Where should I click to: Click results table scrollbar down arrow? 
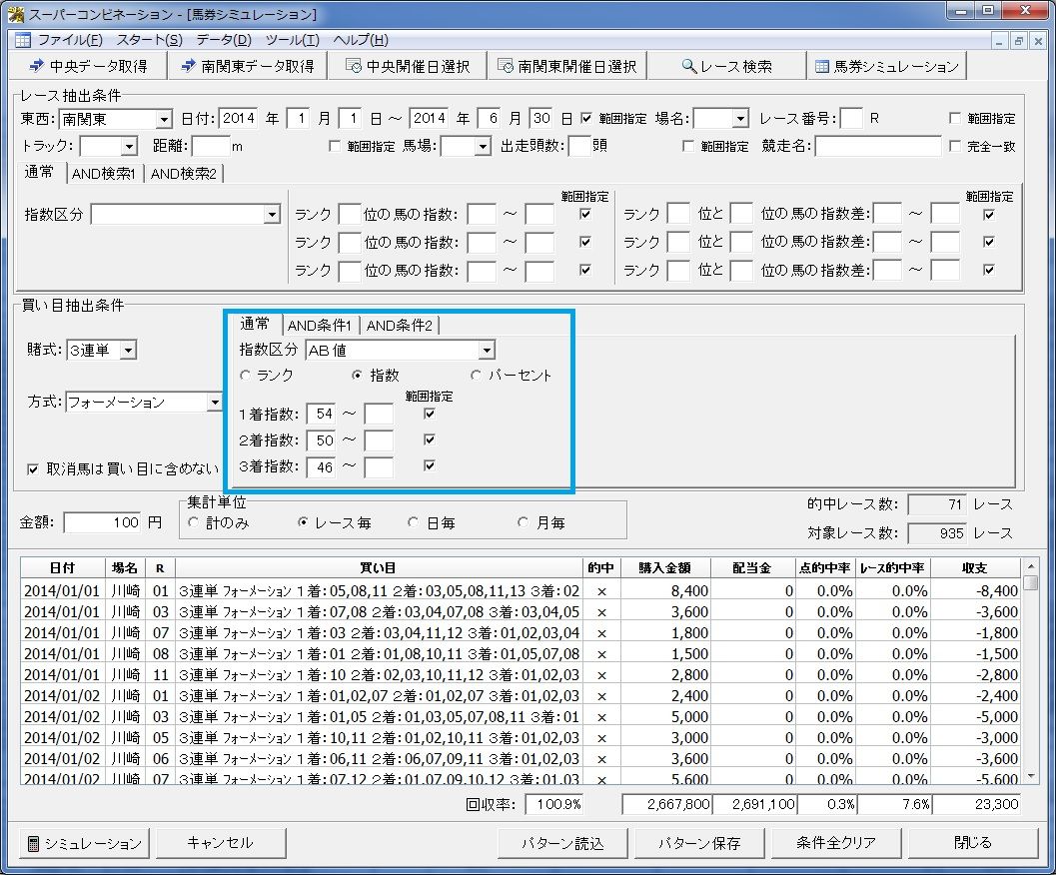(1030, 777)
